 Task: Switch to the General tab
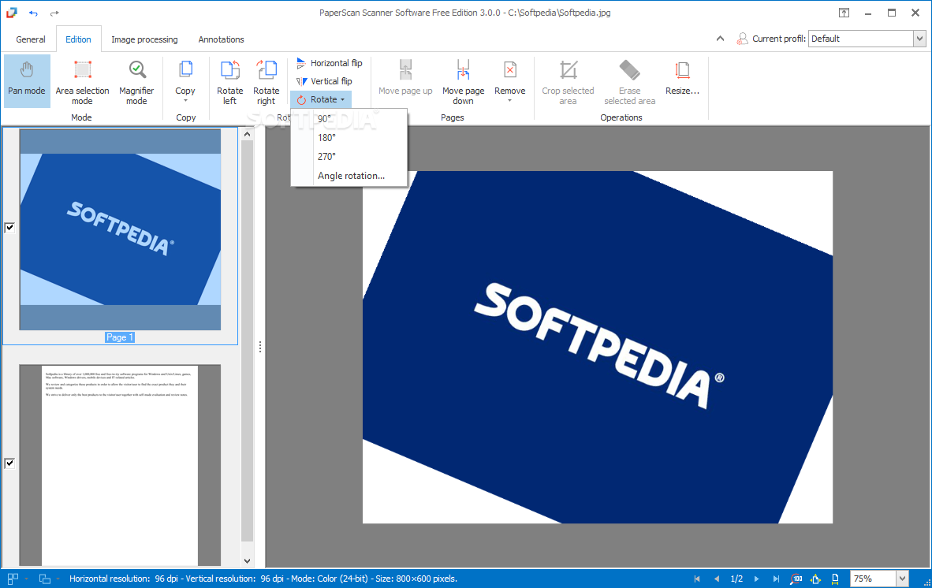point(30,39)
